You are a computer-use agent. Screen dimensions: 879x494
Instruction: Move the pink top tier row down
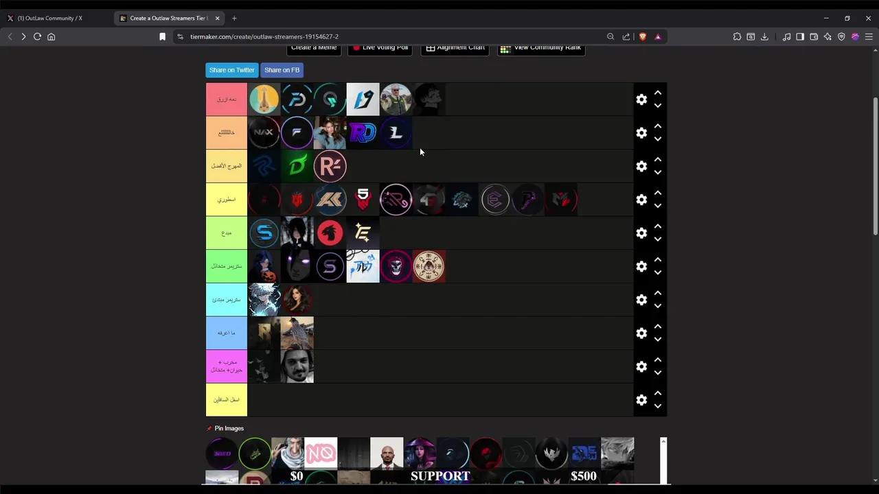coord(658,106)
